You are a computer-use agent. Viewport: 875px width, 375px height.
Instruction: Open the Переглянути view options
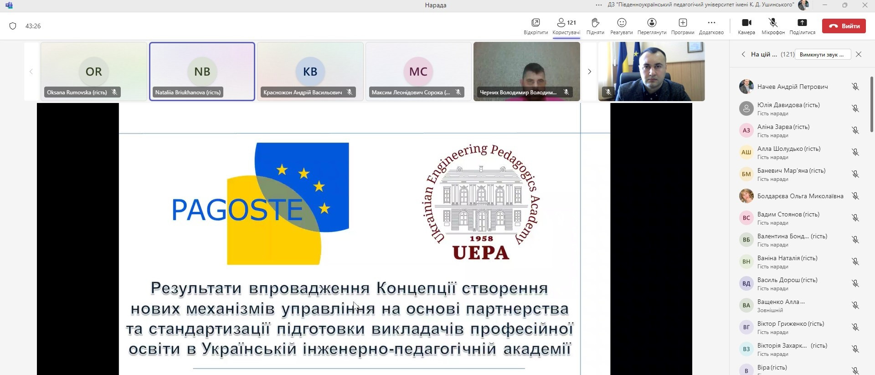tap(652, 26)
